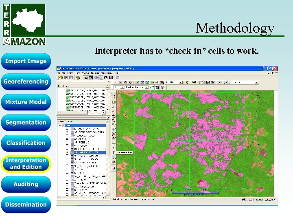
Task: Click the blue T theme icon in toolbar
Action: 71,78
